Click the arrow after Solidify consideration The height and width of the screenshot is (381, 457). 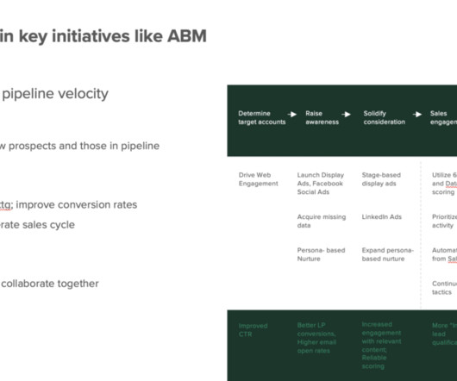tap(417, 114)
